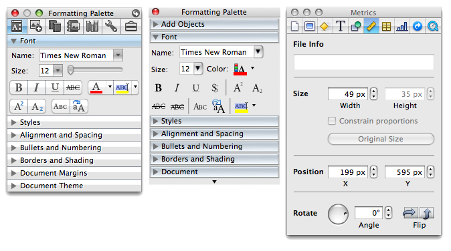Select the Formatting Palette tab with A icon
The height and width of the screenshot is (251, 451).
(17, 27)
